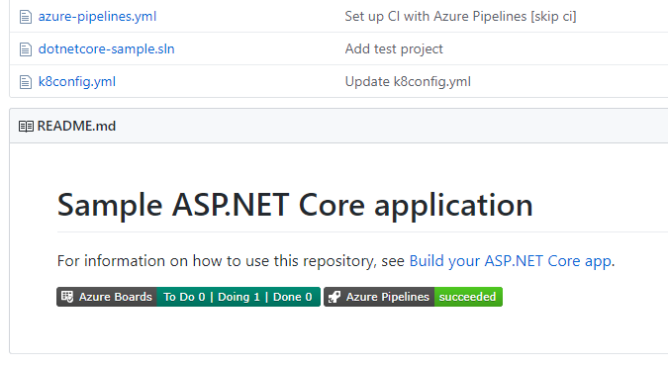Click the file icon beside dotnetcore-sample.sln

(x=26, y=49)
